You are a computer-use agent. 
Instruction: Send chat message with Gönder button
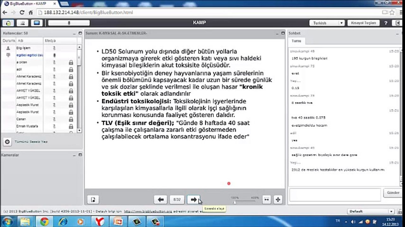393,193
